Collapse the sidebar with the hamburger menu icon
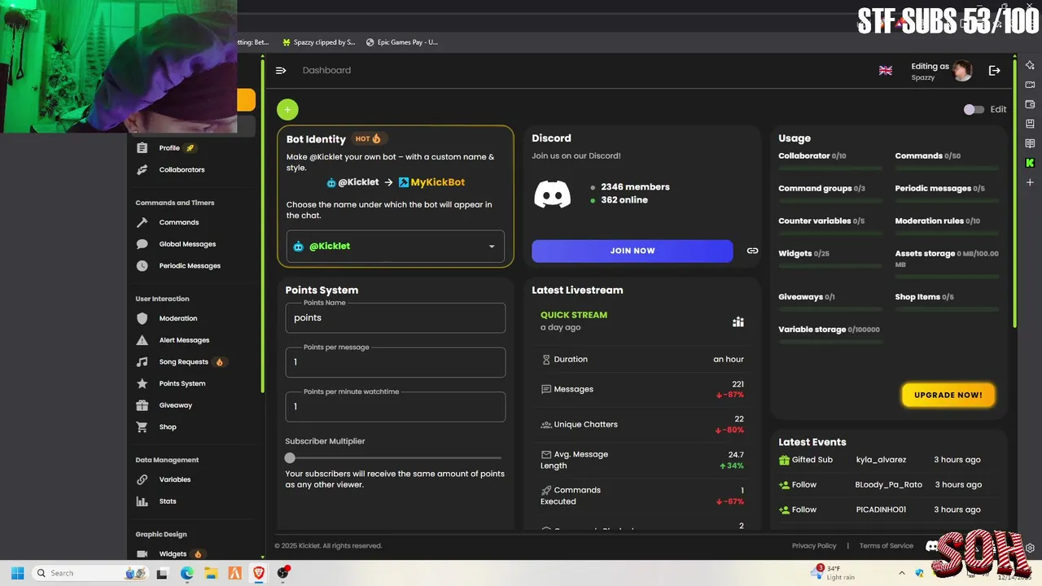The height and width of the screenshot is (586, 1042). click(281, 71)
